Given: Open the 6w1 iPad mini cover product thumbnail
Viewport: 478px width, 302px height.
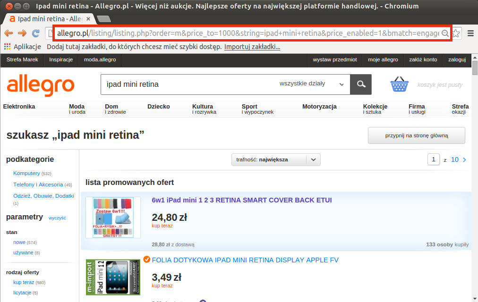Looking at the screenshot, I should point(113,218).
